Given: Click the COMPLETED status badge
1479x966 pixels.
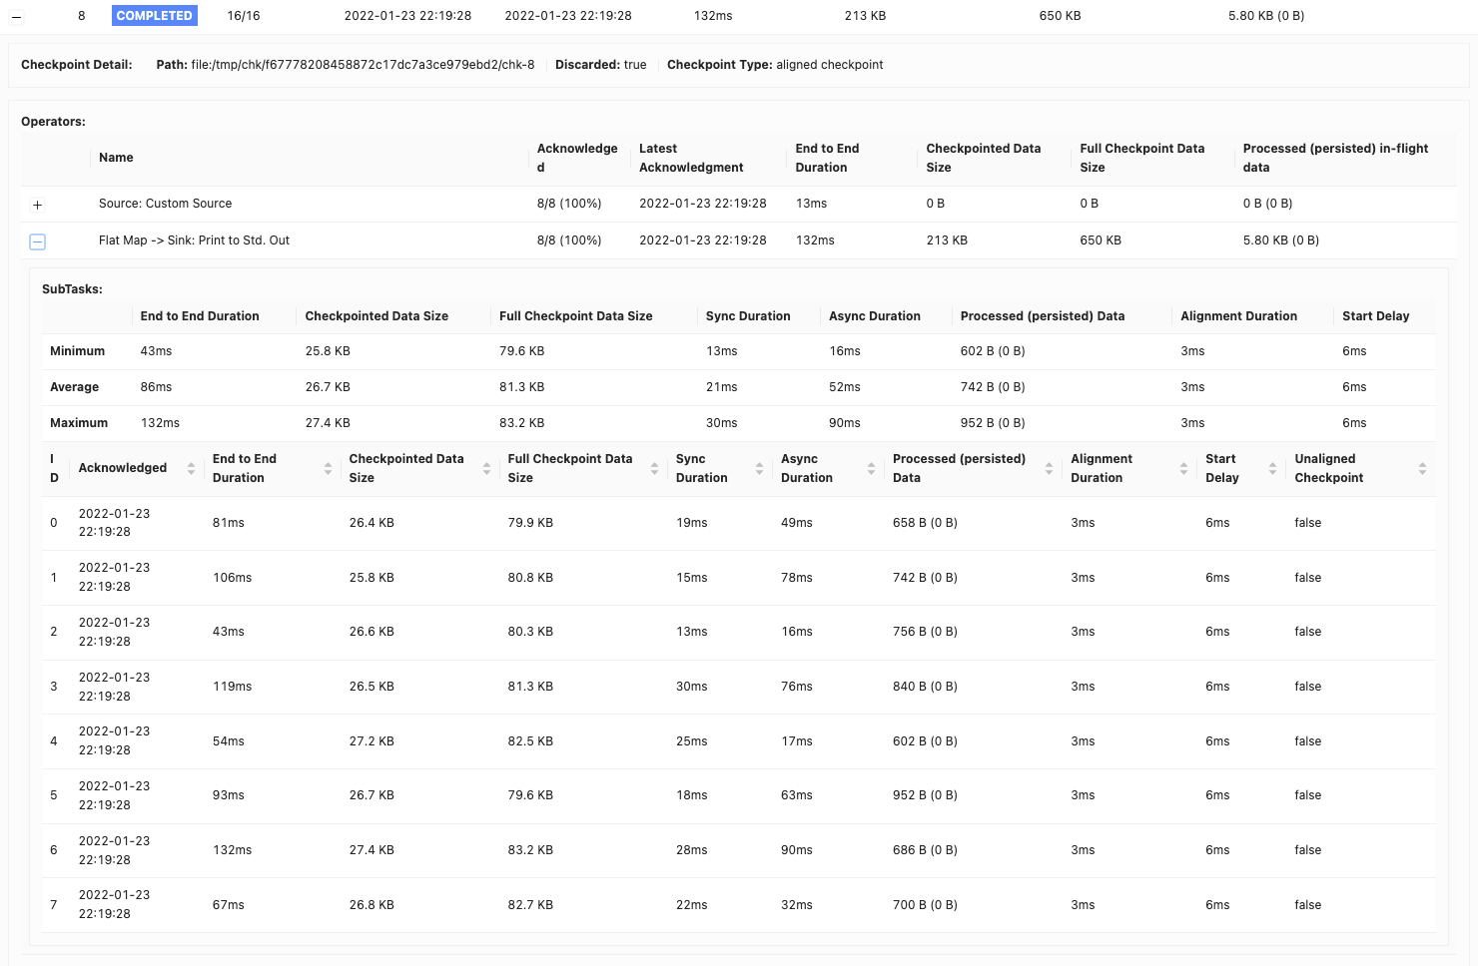Looking at the screenshot, I should click(x=154, y=15).
